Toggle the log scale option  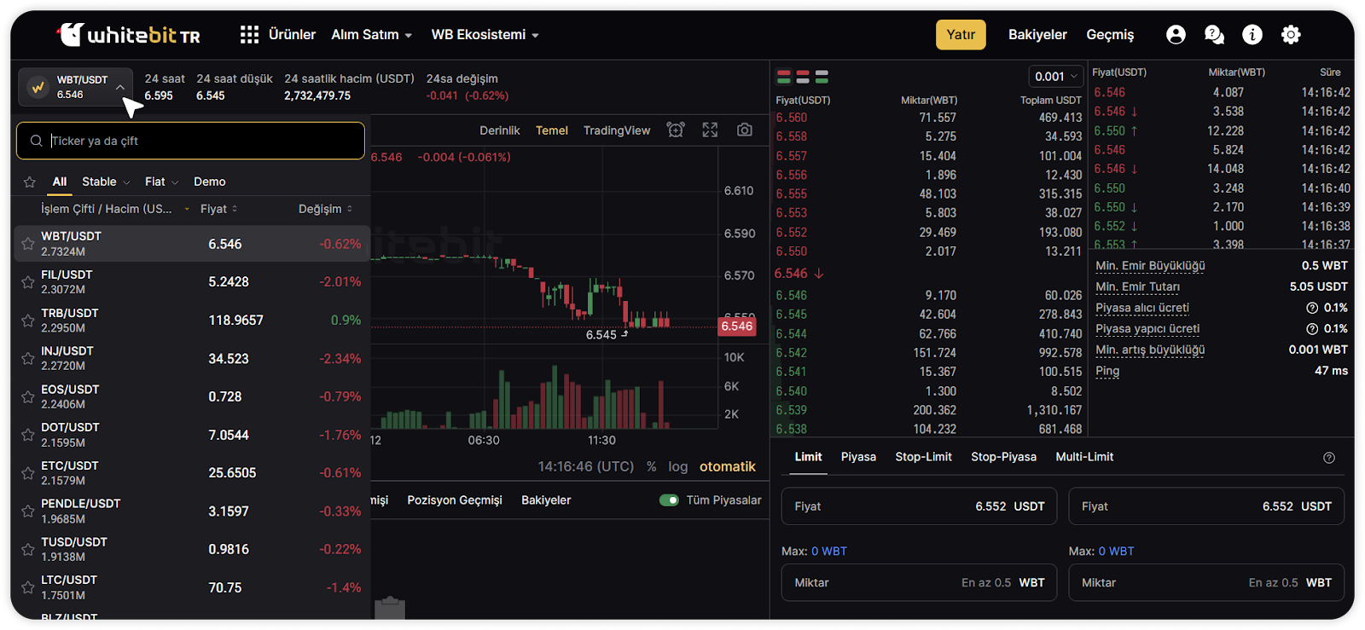pos(678,467)
